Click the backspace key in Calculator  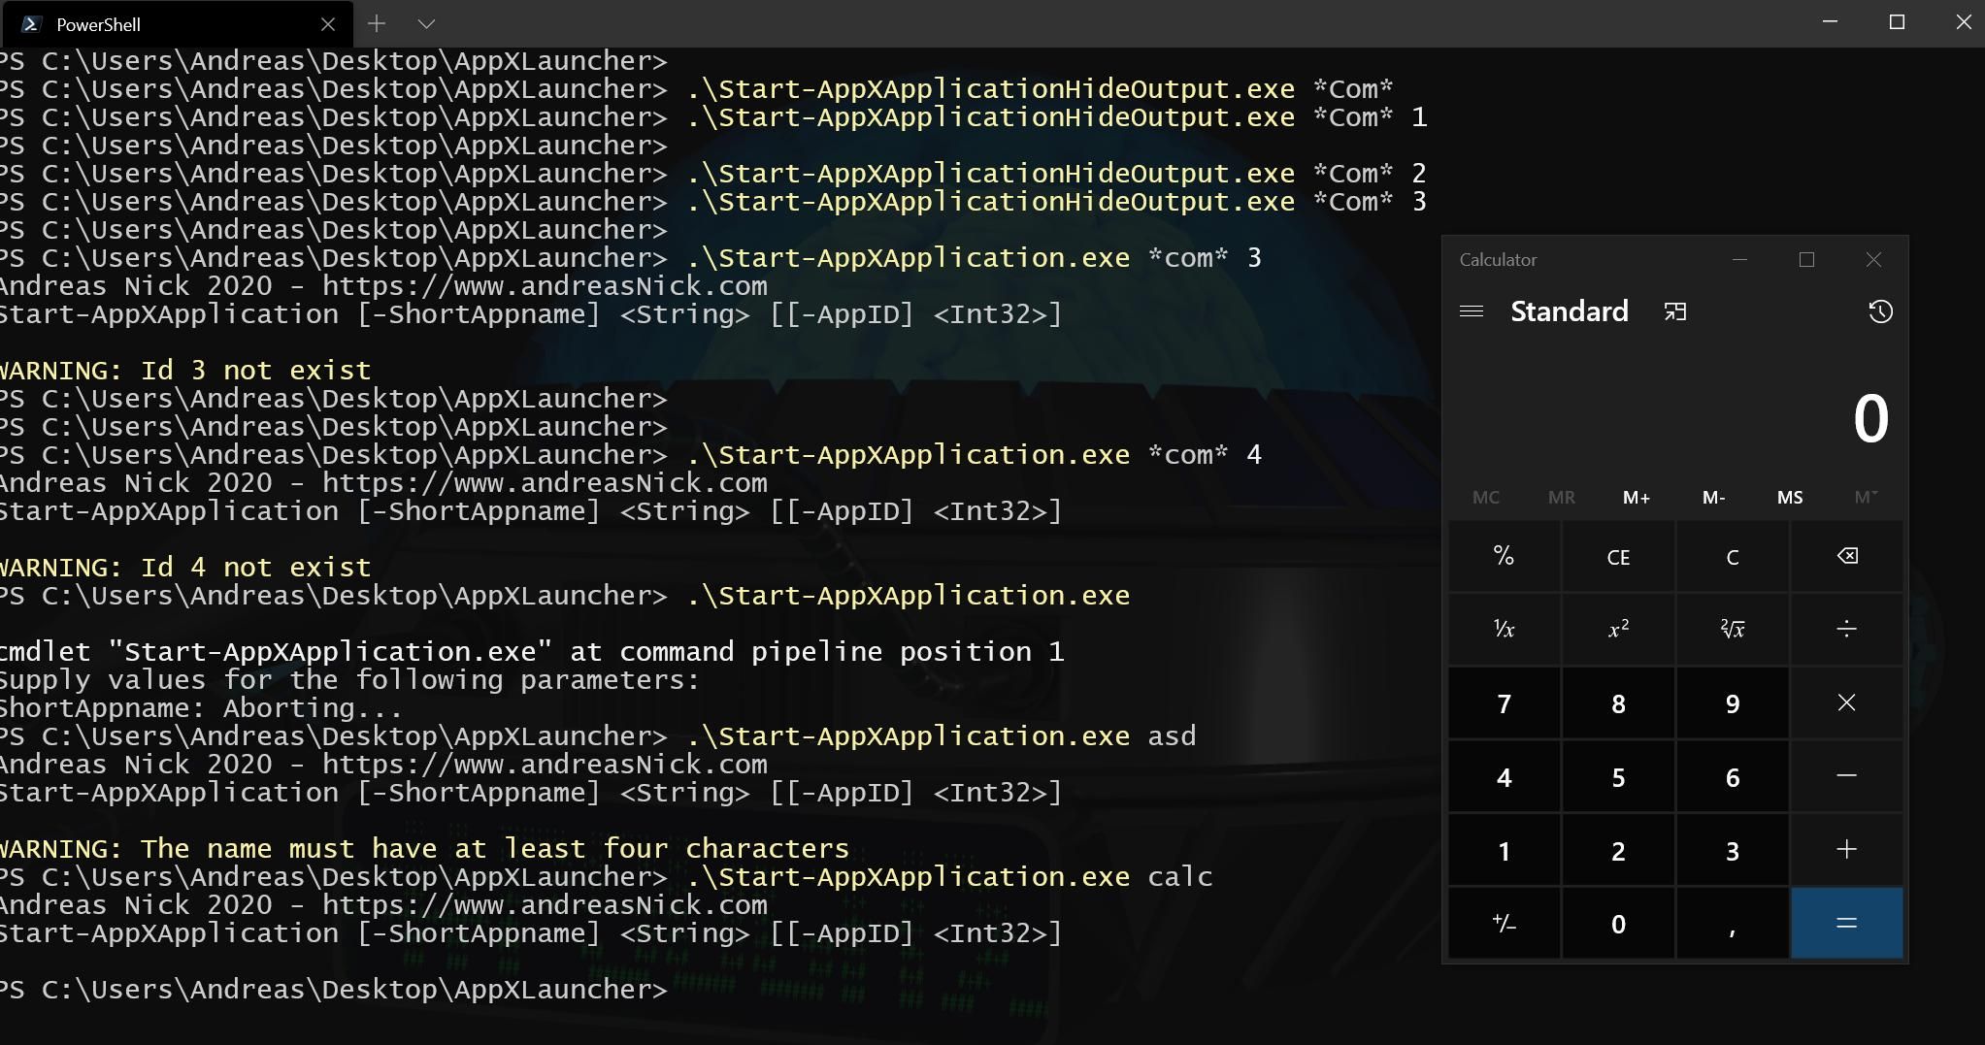click(1846, 556)
